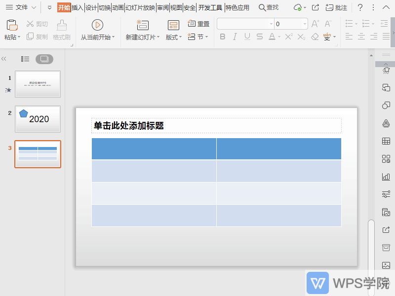Screen dimensions: 395x296
Task: Click the phonetic guide (拼音) icon
Action: 326,36
